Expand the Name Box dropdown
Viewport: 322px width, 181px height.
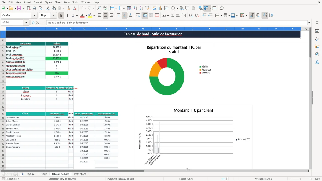point(26,23)
